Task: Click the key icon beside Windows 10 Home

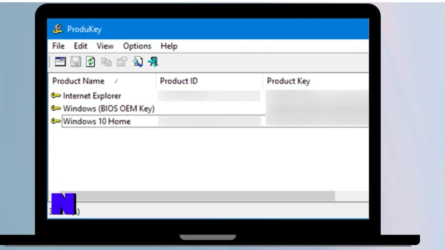Action: pos(56,122)
